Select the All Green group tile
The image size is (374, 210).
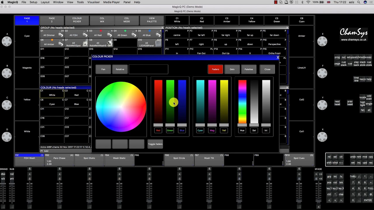tap(125, 34)
